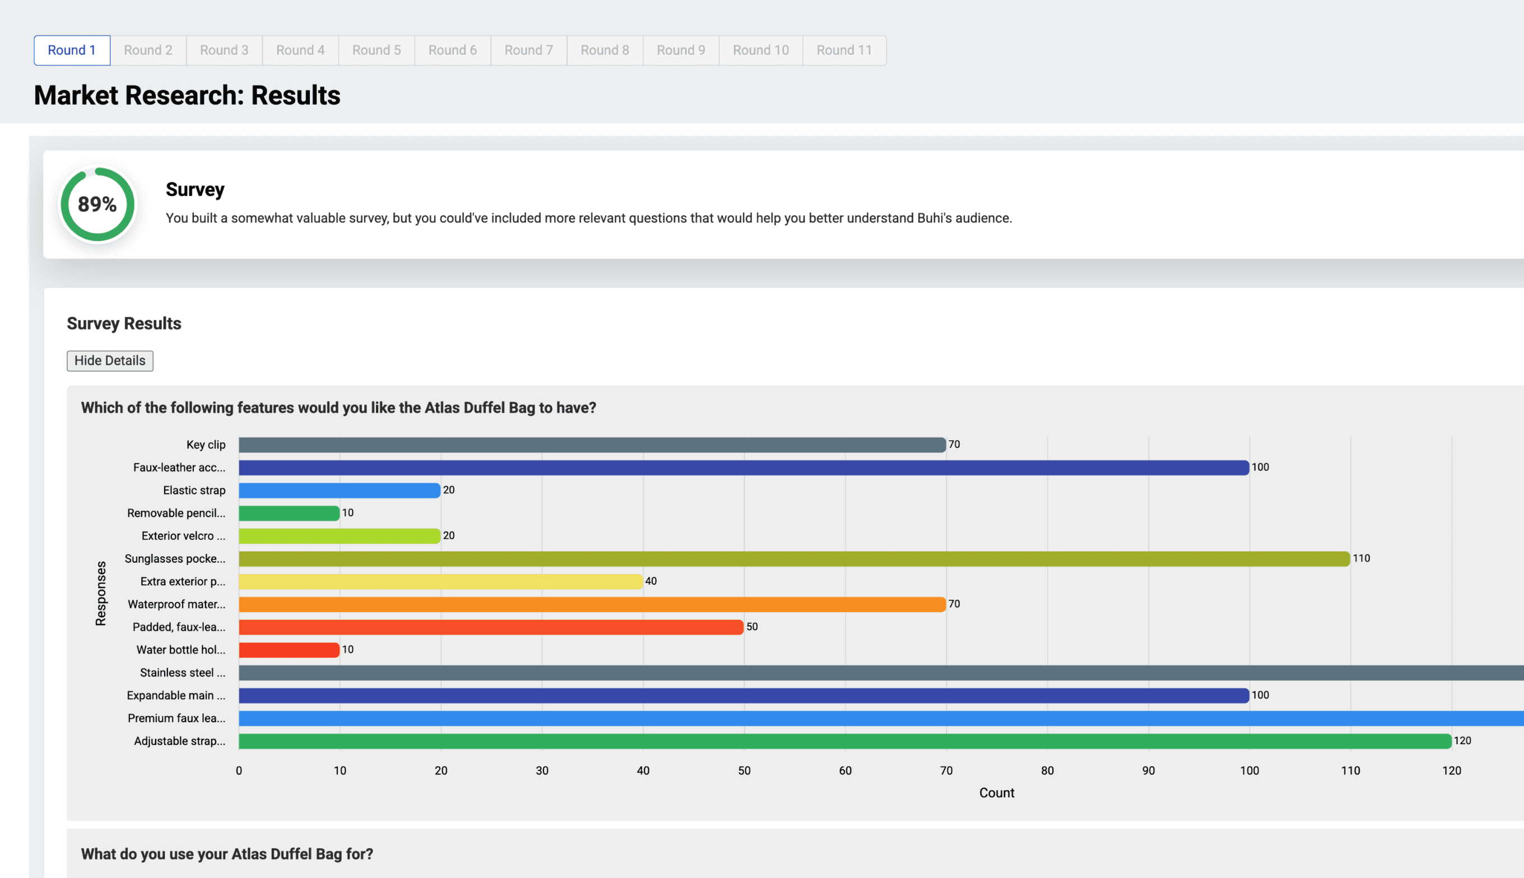Collapse results with Hide Details button
The image size is (1524, 878).
(110, 361)
